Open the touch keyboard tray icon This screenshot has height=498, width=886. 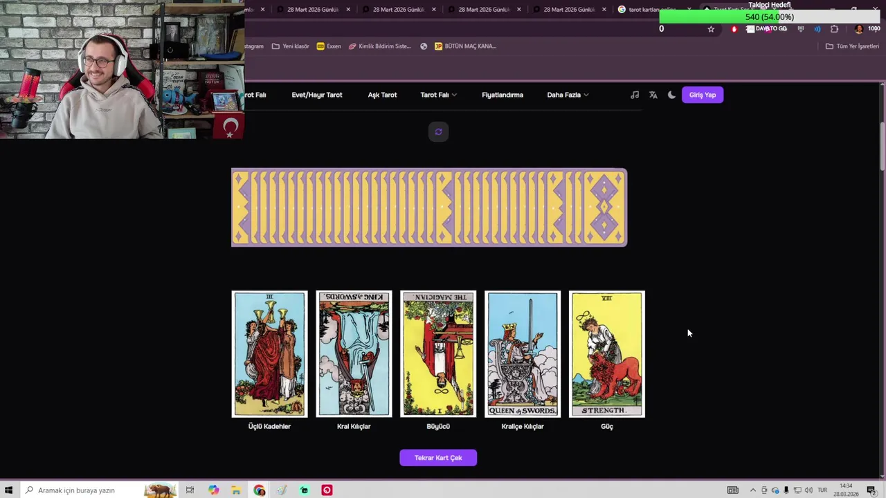[732, 490]
